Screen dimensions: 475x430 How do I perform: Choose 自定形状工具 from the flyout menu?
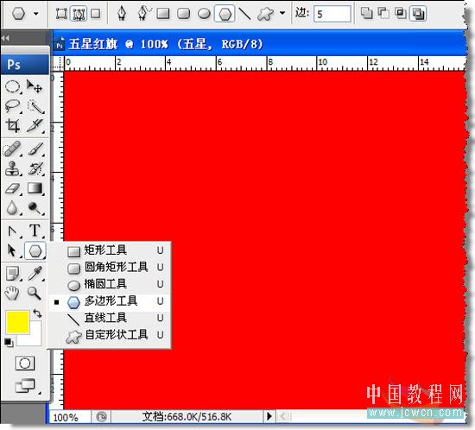pyautogui.click(x=110, y=335)
